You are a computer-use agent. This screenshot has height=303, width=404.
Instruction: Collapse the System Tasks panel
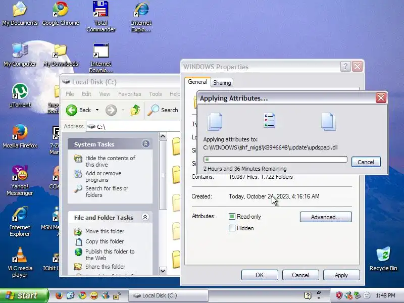pos(145,144)
